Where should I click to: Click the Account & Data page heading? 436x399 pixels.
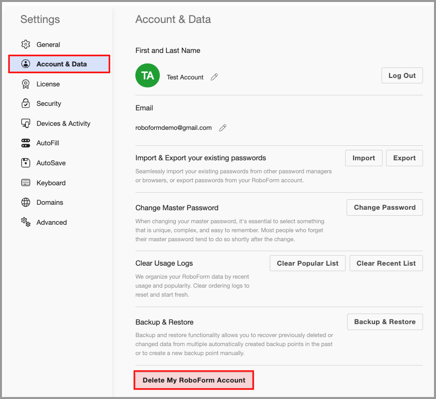[173, 19]
